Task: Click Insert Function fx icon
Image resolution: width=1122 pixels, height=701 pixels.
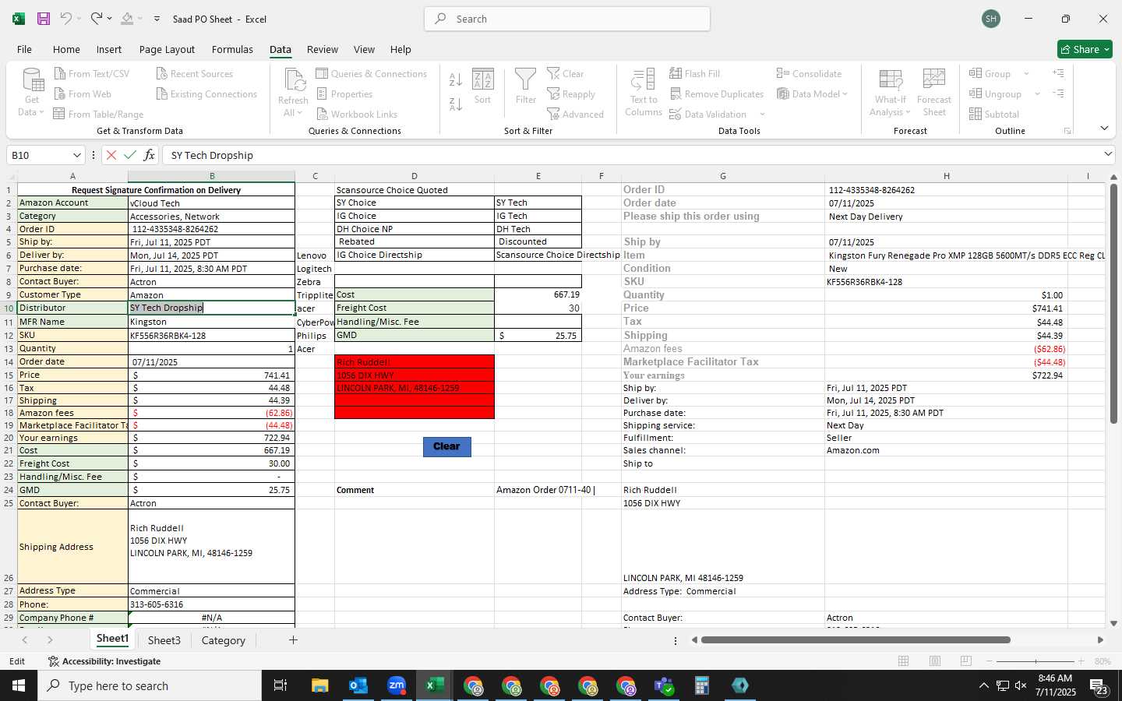Action: (149, 155)
